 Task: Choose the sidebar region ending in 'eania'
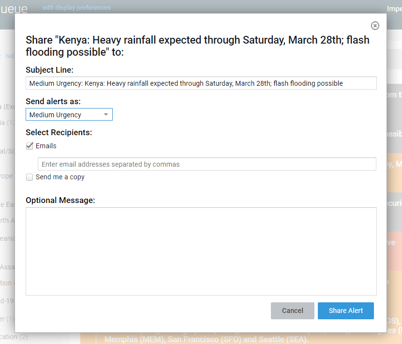[7, 238]
